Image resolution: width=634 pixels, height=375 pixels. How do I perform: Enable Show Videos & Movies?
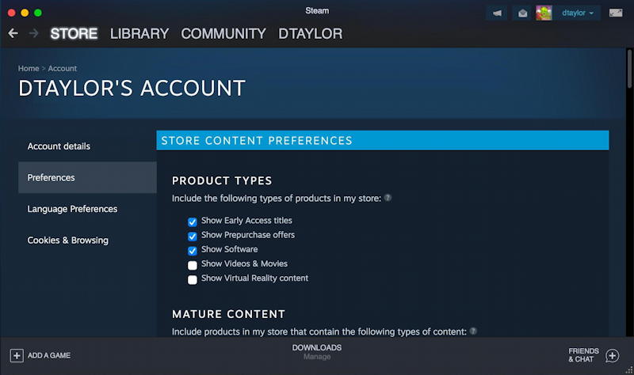pyautogui.click(x=193, y=265)
